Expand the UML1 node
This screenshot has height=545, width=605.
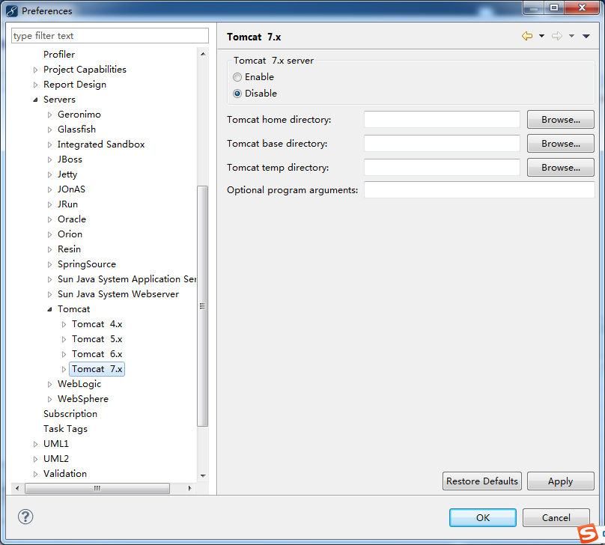pyautogui.click(x=35, y=445)
